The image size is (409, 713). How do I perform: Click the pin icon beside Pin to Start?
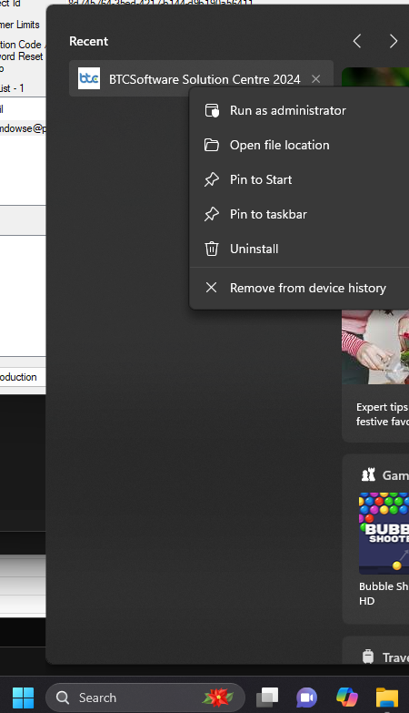click(212, 179)
